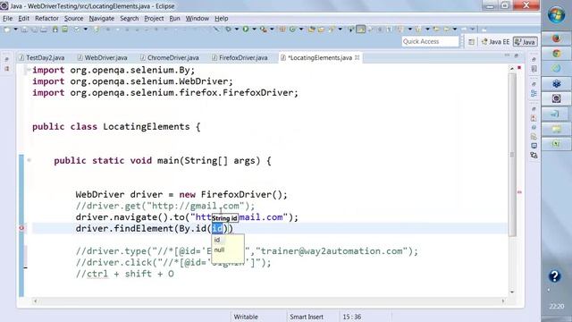
Task: Open the Edit menu
Action: click(24, 18)
